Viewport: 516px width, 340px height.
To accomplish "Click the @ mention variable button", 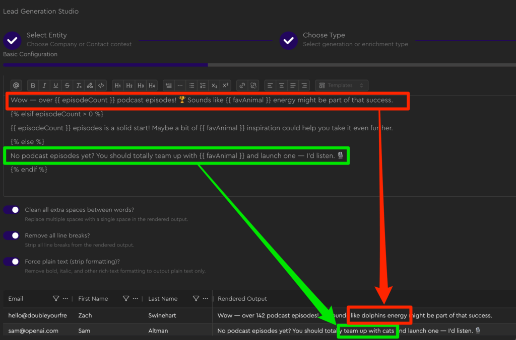I will click(16, 86).
